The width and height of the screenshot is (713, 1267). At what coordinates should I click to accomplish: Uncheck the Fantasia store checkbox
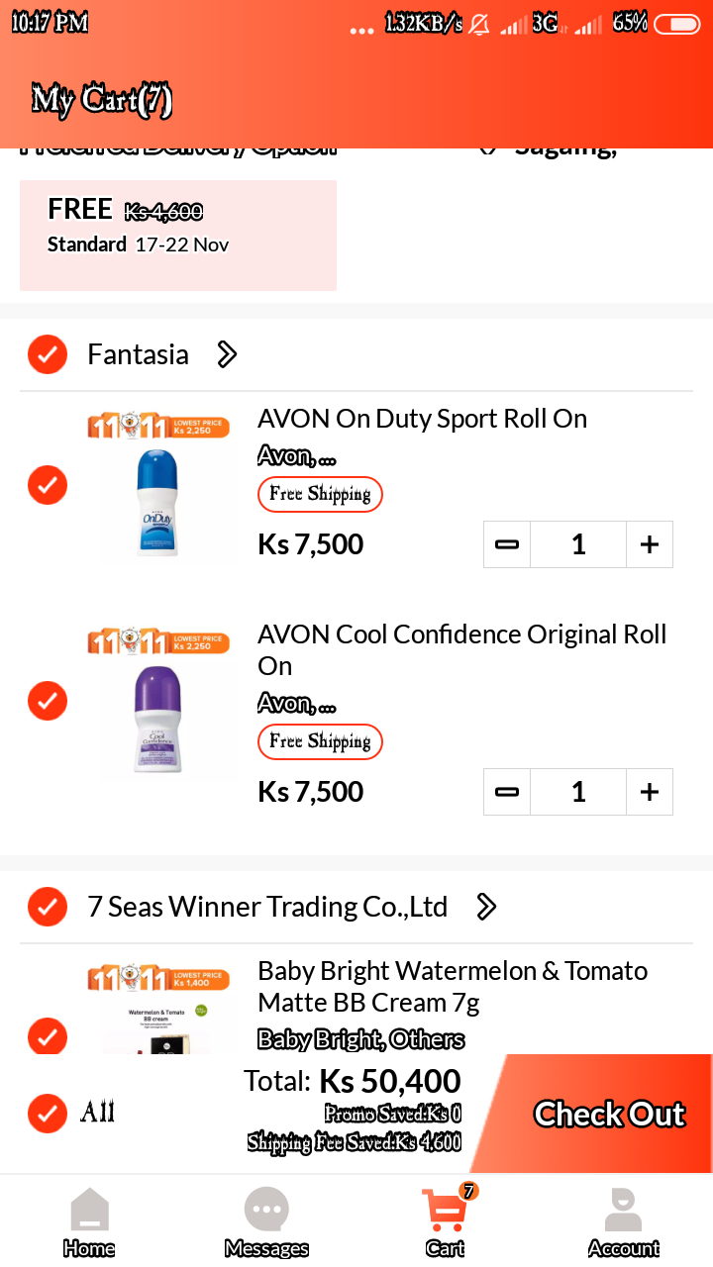pyautogui.click(x=48, y=354)
